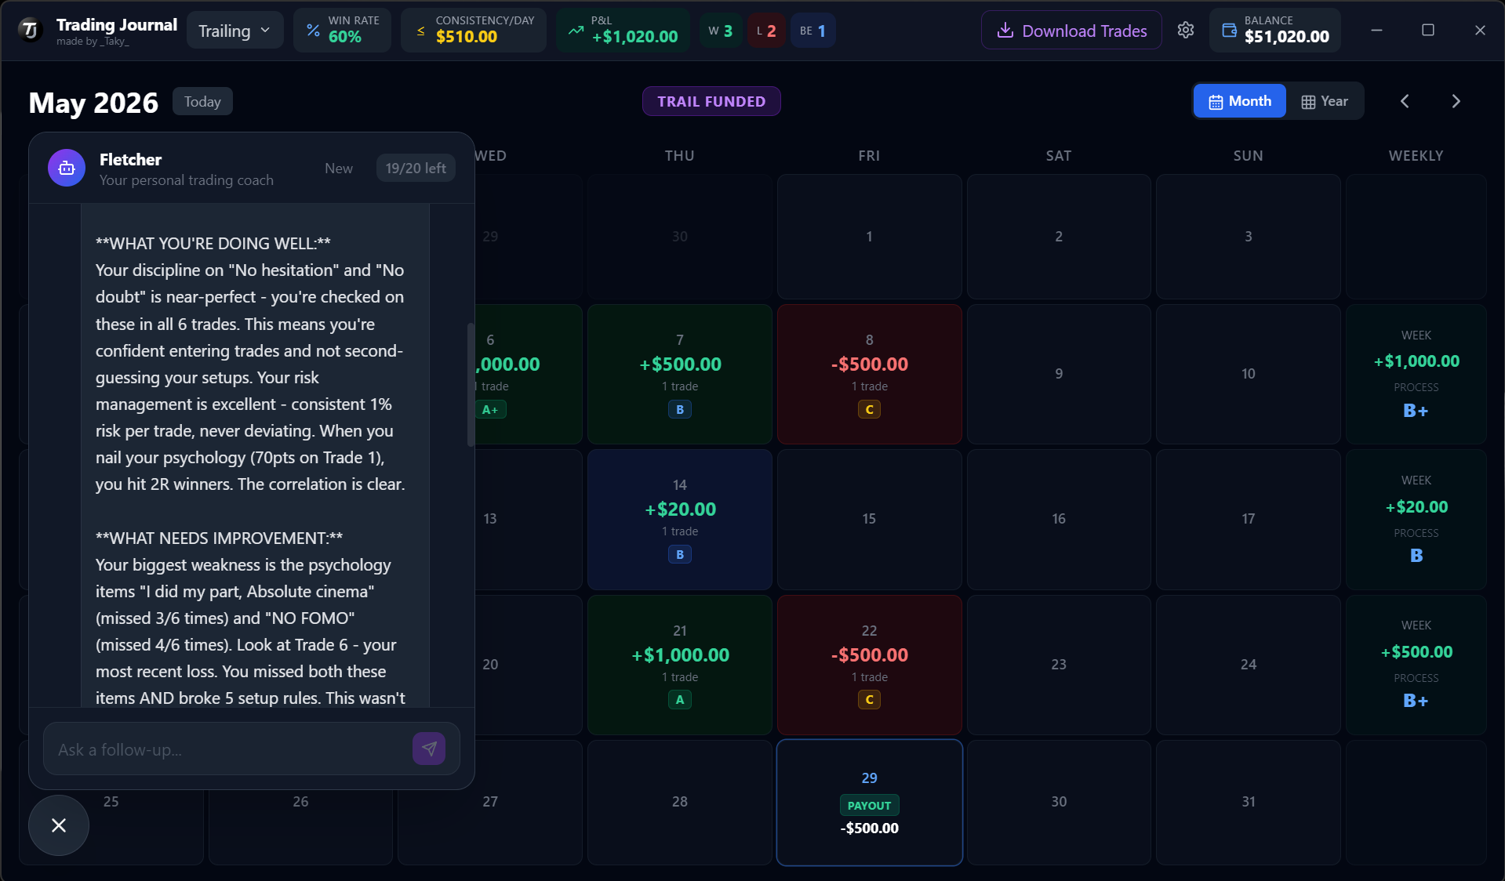Click the balance wallet icon
The height and width of the screenshot is (881, 1505).
1229,31
